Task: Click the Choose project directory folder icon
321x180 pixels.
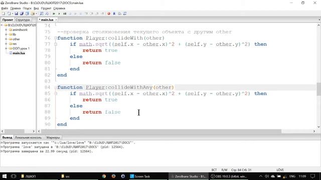Action: (x=32, y=13)
